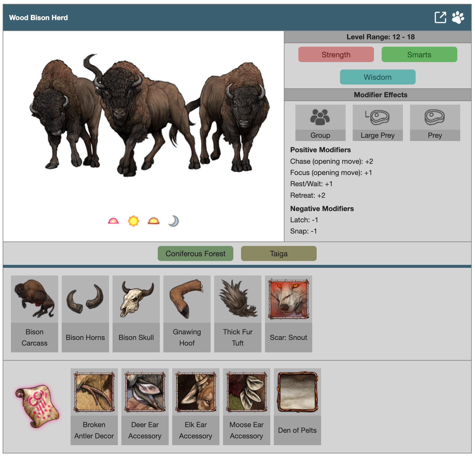
Task: Click the sun daytime icon
Action: 133,221
